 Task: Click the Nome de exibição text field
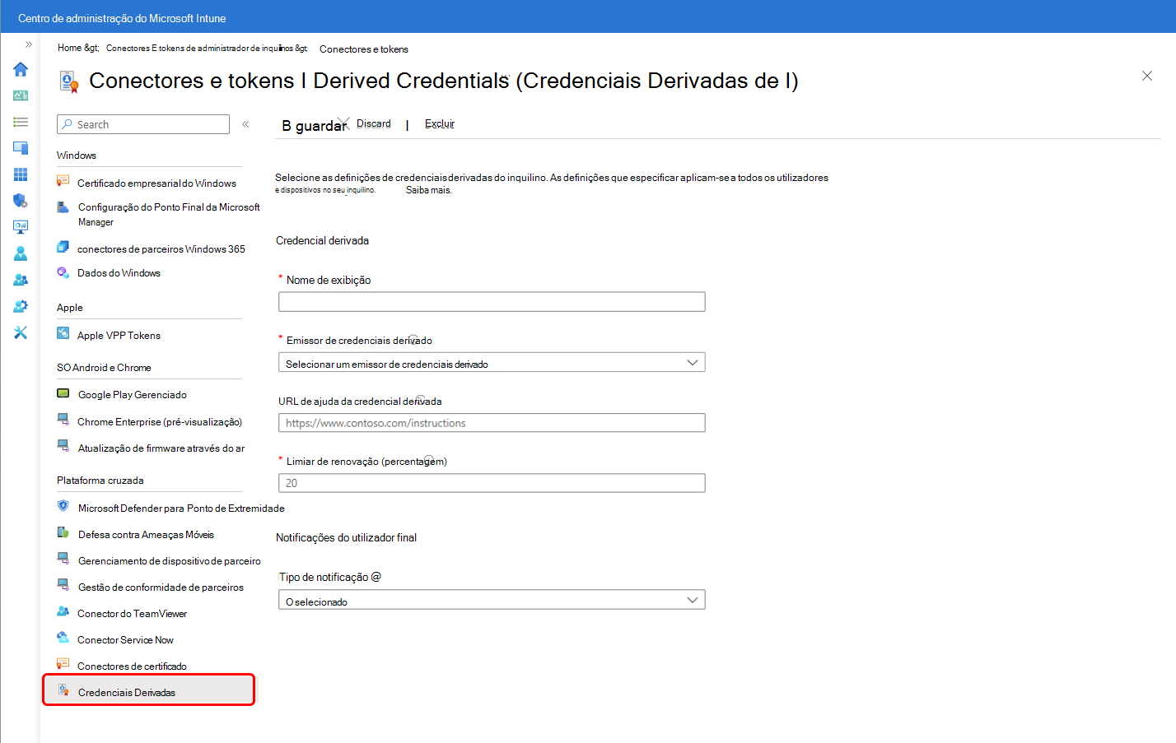pos(492,302)
